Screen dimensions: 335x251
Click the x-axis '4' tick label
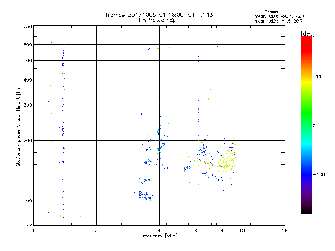point(159,231)
